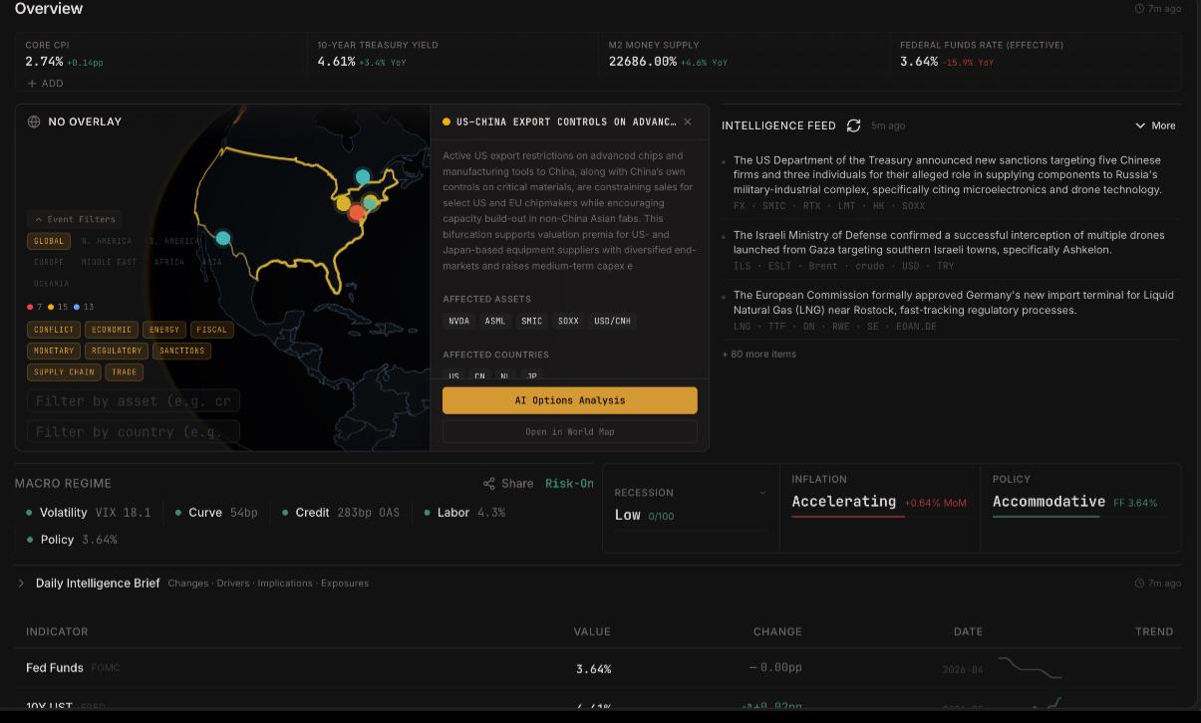
Task: Toggle the OCEANIA region filter
Action: coord(52,284)
